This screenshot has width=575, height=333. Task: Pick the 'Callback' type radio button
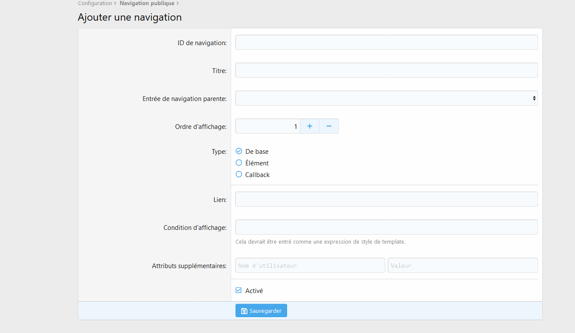pos(239,174)
